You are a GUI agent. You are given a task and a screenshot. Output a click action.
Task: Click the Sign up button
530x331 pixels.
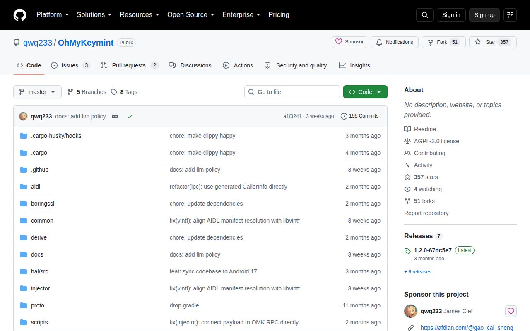tap(484, 15)
